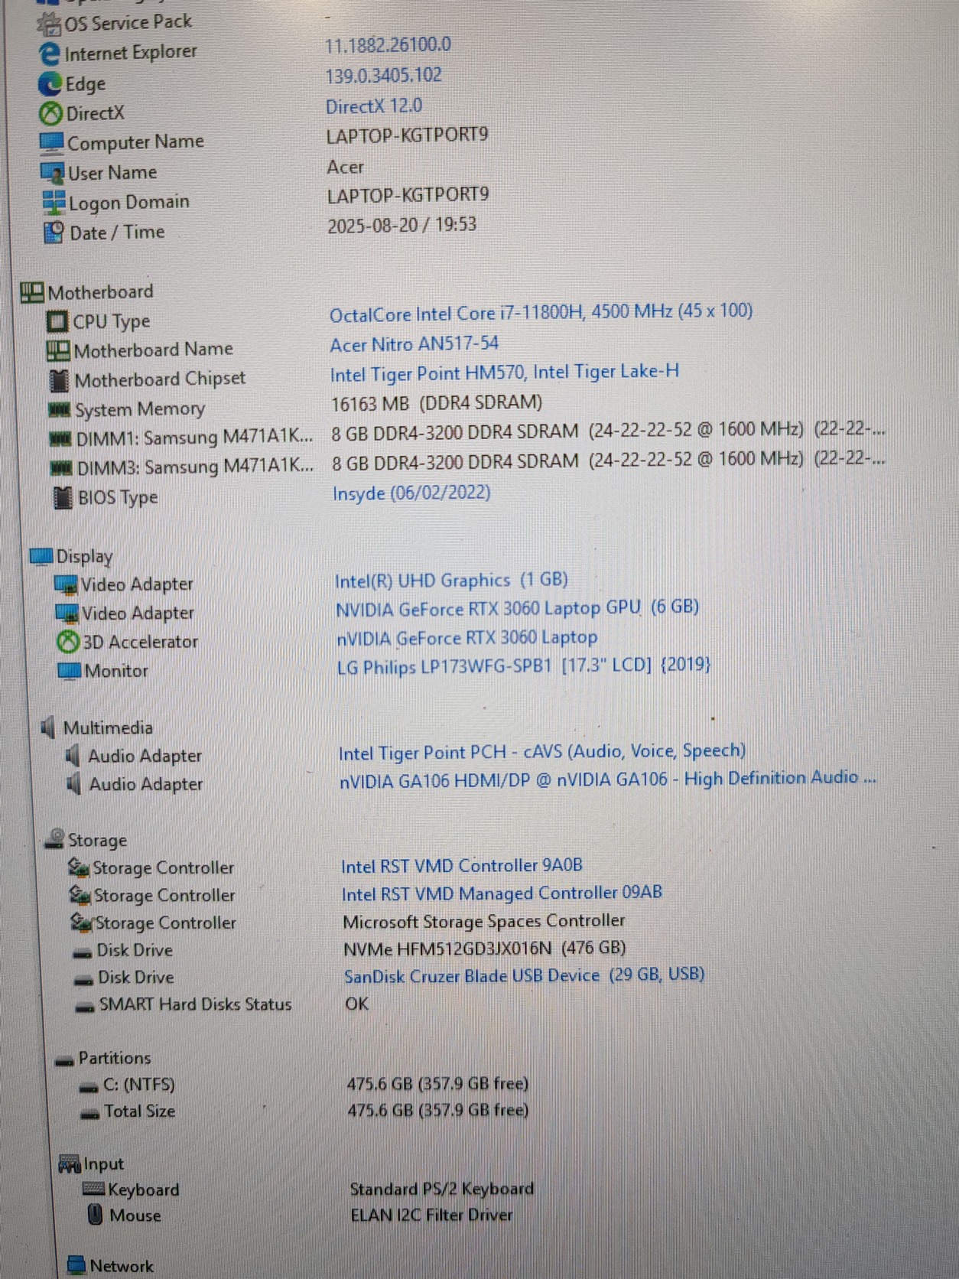
Task: Click the Motherboard Chipset icon
Action: 59,380
